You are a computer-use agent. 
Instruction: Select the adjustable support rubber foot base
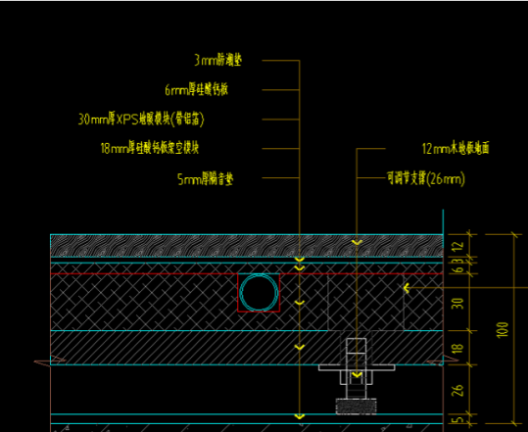357,407
